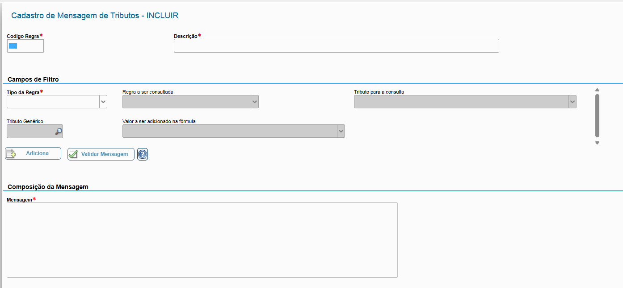Focus the Codigo Regra input field

(x=25, y=46)
